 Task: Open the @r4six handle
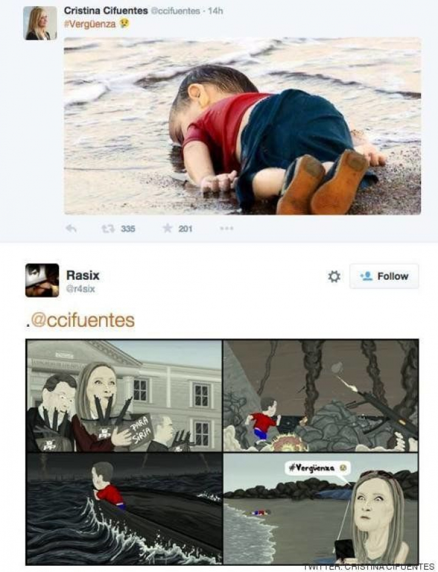click(x=80, y=289)
